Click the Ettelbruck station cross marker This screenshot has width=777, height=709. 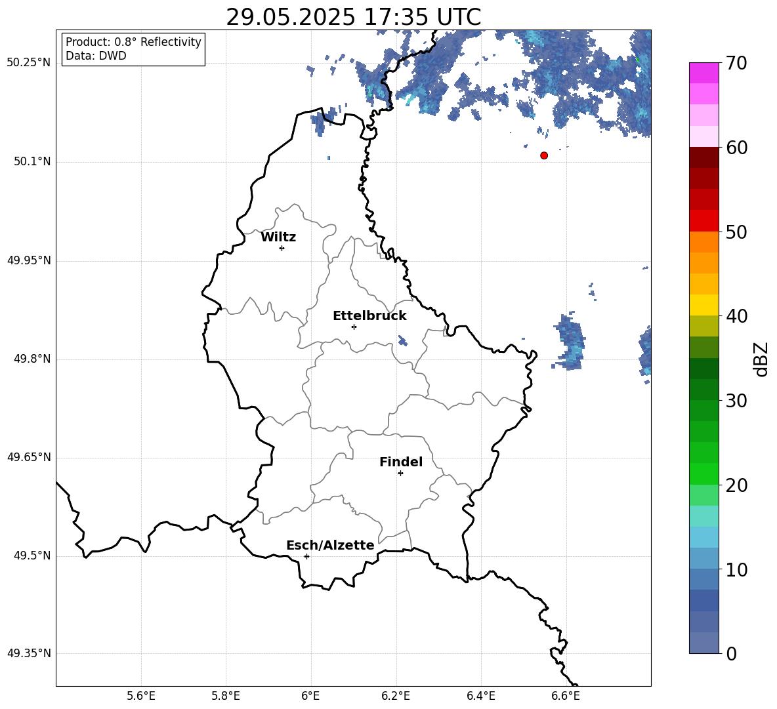tap(354, 327)
